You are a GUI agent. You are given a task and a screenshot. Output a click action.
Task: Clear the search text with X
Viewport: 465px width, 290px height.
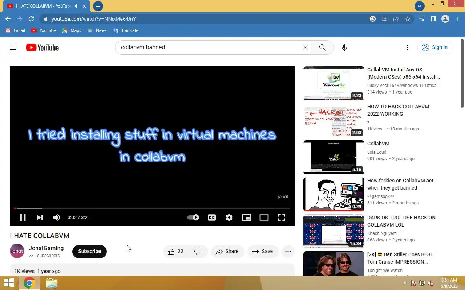point(305,47)
